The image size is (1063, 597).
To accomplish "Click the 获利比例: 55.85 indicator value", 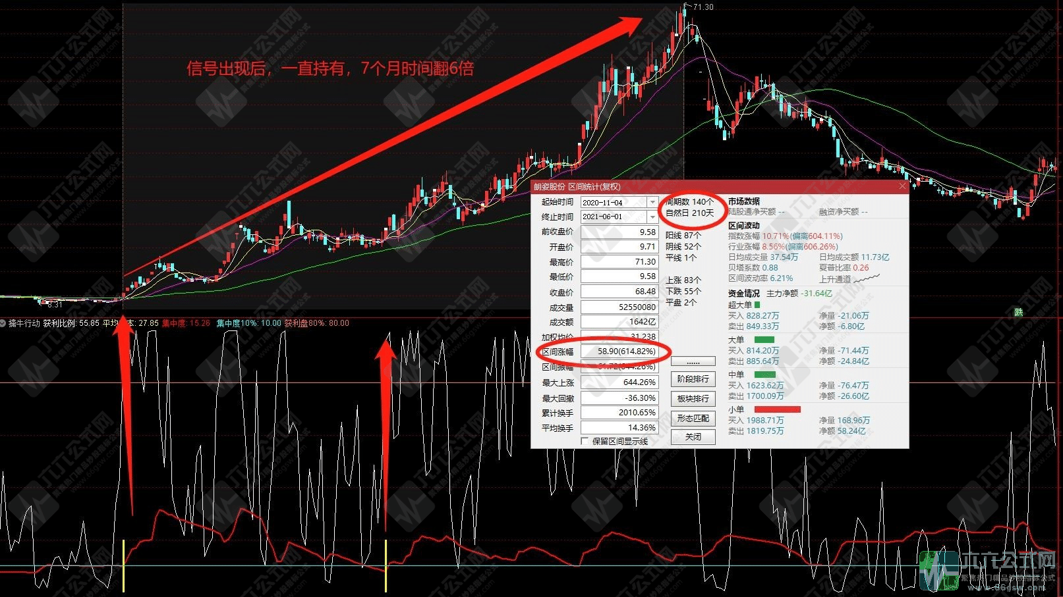I will pos(71,323).
